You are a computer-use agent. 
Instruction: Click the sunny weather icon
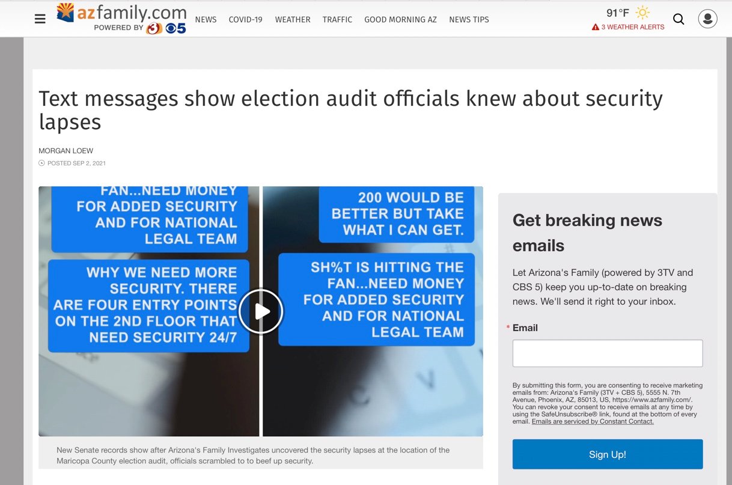pos(643,13)
